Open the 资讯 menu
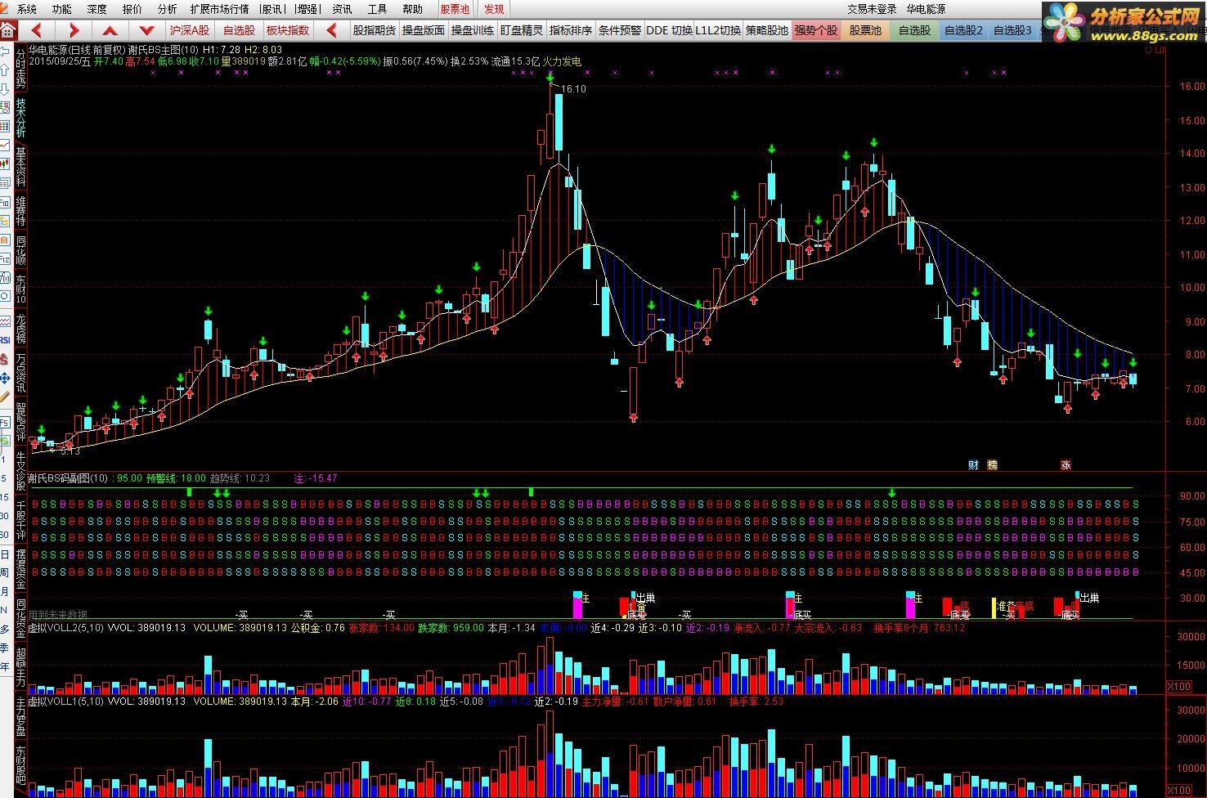The height and width of the screenshot is (798, 1207). tap(342, 9)
